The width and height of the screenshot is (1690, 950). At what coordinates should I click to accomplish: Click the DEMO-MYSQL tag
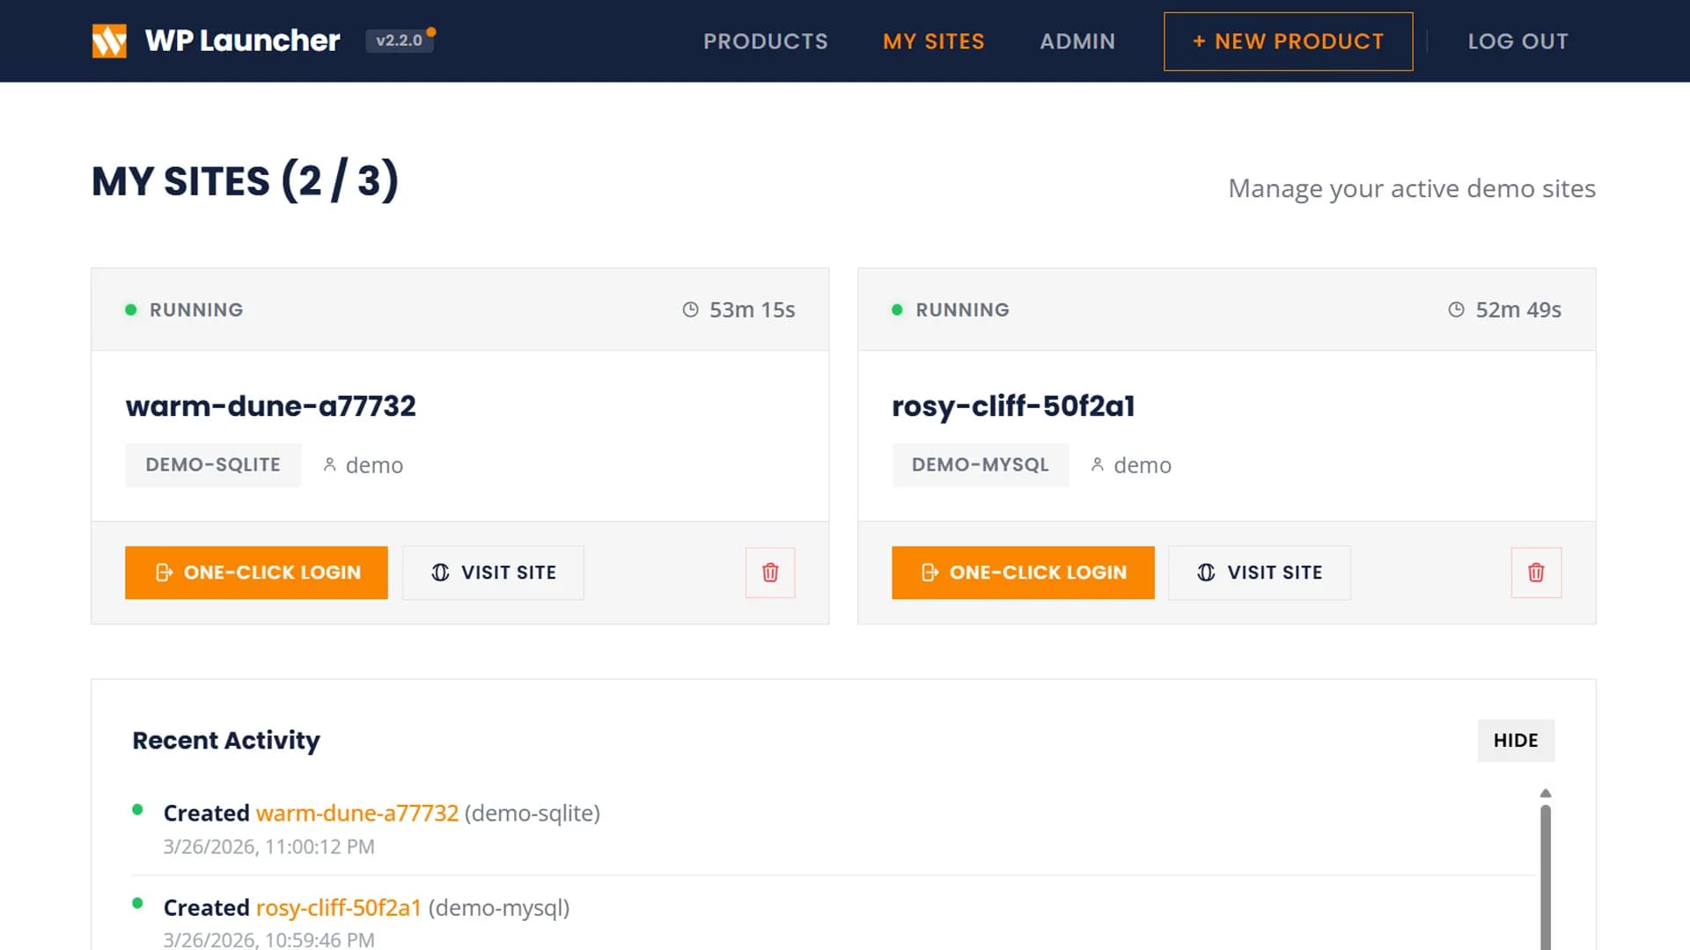click(981, 464)
